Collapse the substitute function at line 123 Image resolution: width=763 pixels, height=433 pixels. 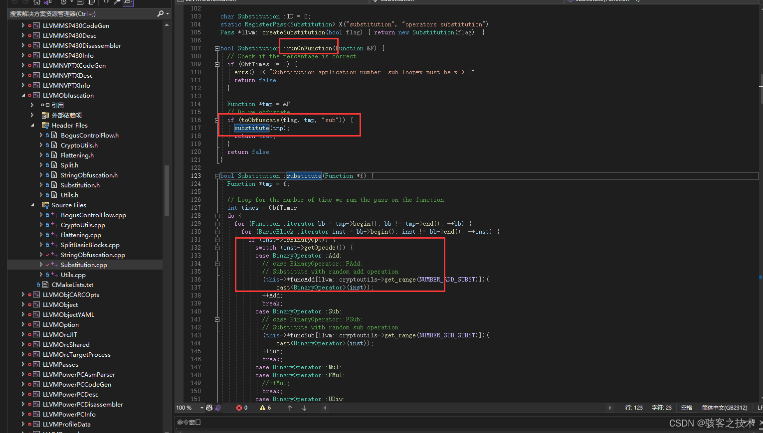pyautogui.click(x=217, y=176)
